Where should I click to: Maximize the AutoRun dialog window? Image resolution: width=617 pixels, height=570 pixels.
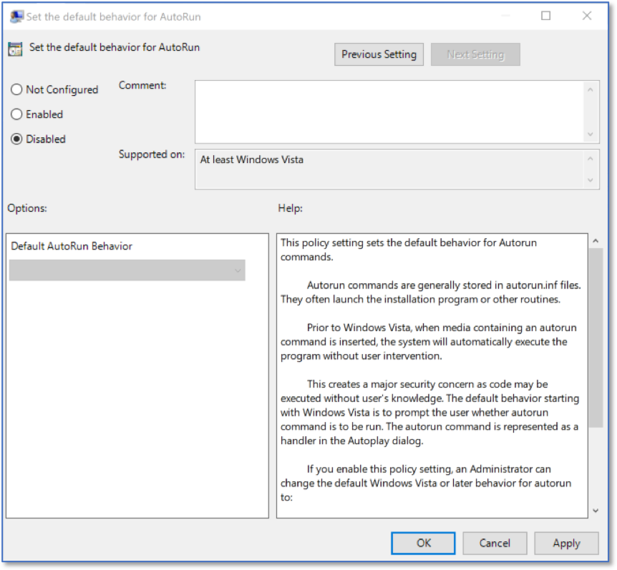click(x=545, y=16)
